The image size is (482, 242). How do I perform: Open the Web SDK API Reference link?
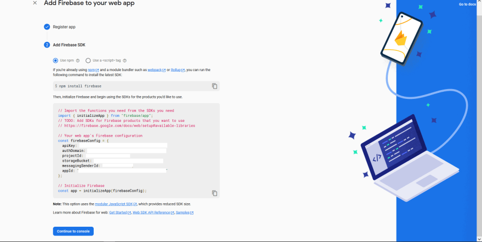pos(153,213)
